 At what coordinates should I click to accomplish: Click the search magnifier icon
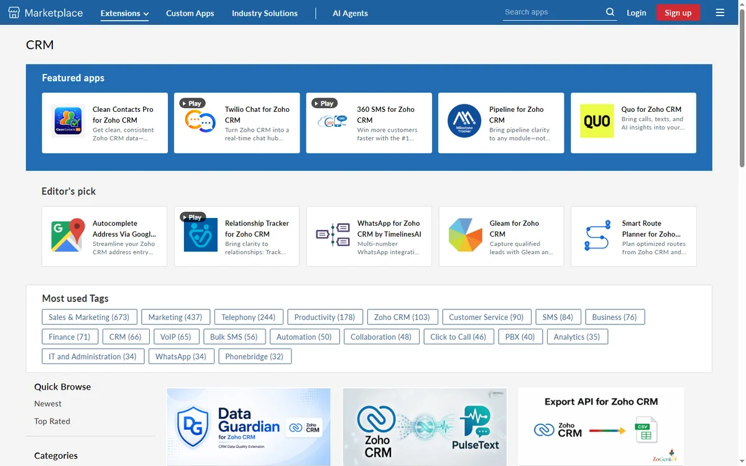610,12
